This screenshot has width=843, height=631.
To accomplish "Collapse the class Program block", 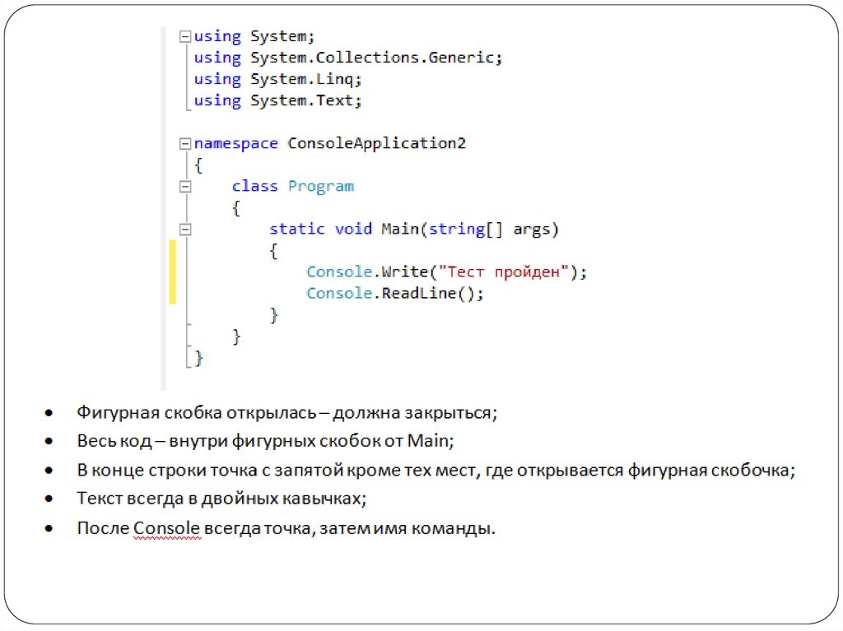I will (x=184, y=187).
